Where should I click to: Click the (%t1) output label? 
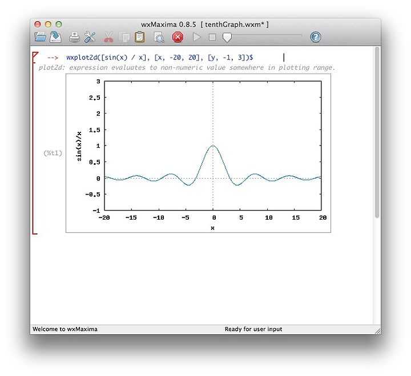[x=53, y=153]
